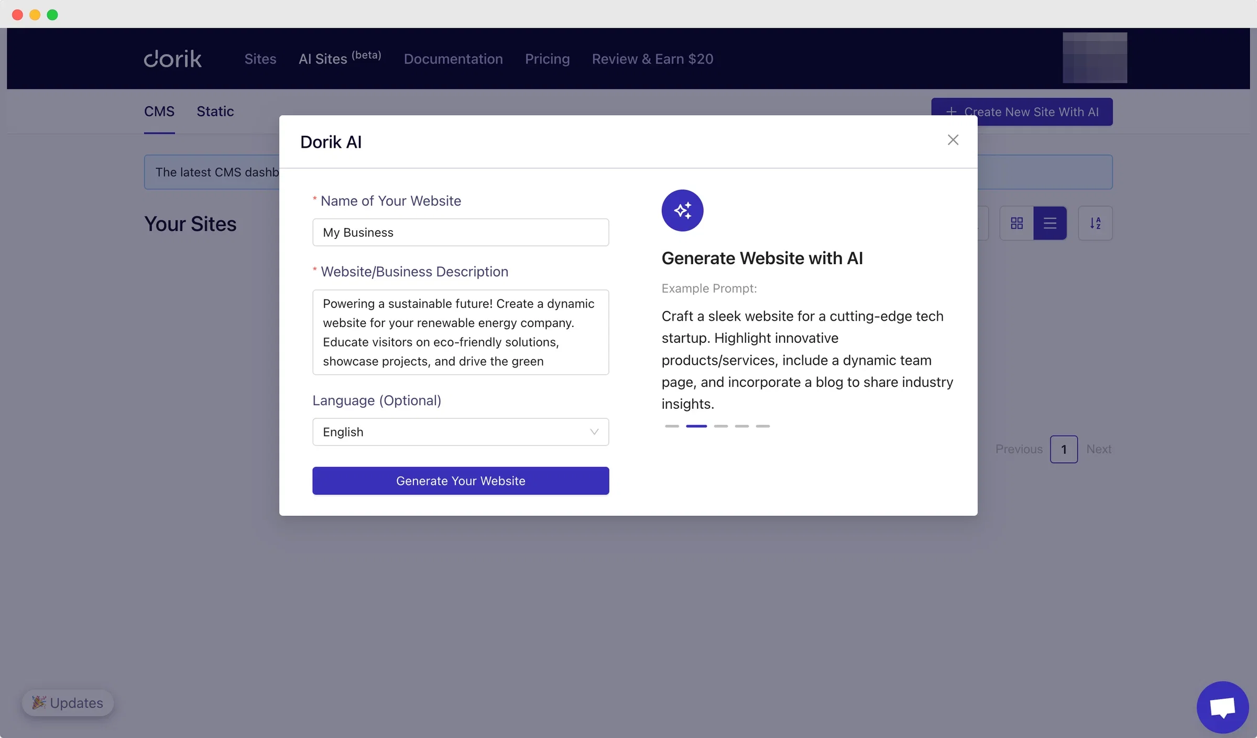Open the chat support bubble
This screenshot has height=738, width=1257.
(x=1222, y=707)
